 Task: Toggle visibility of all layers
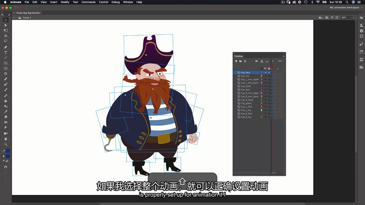(x=265, y=68)
